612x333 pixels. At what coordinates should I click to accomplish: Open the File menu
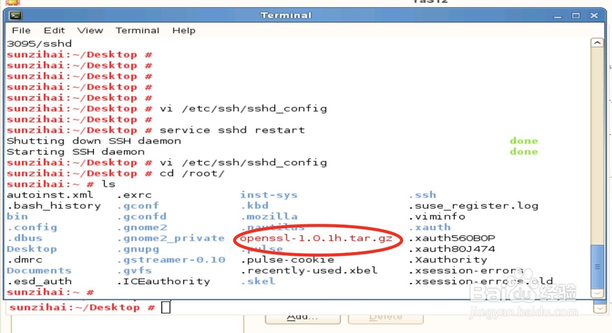[x=21, y=31]
